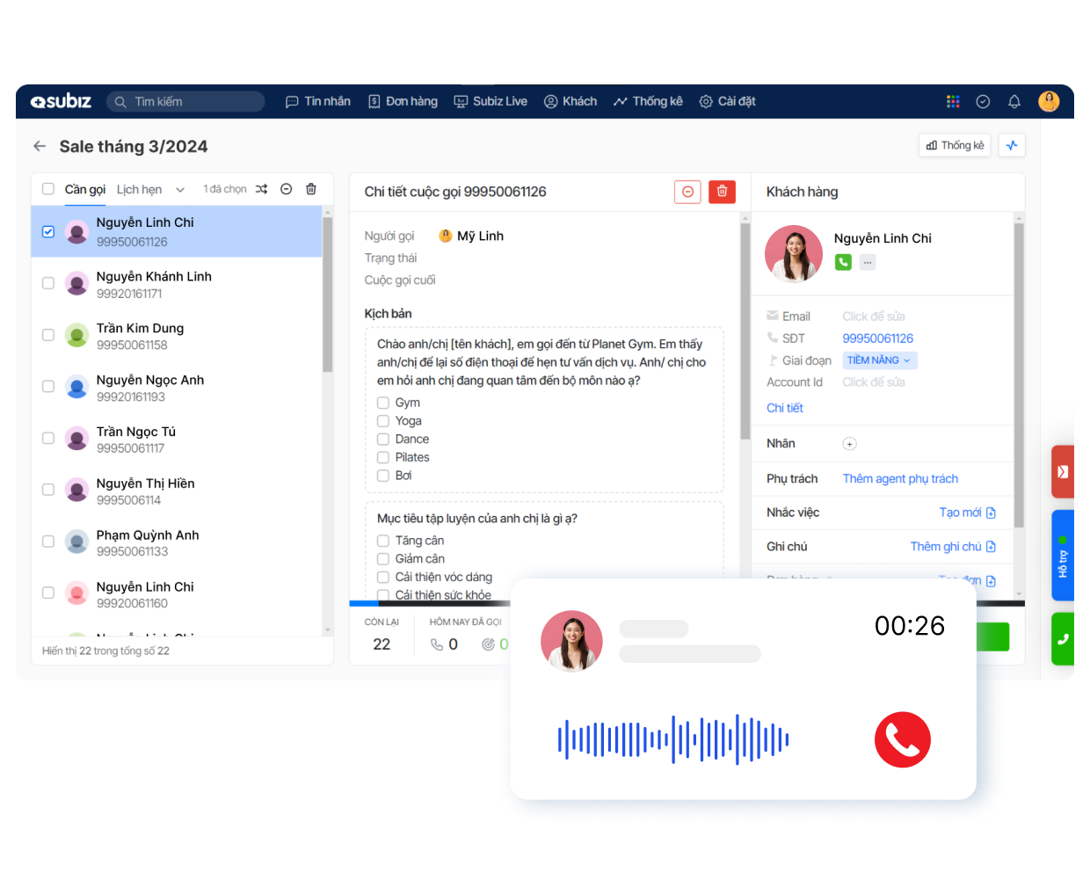Expand the chevron next to Lịch hẹn

180,190
